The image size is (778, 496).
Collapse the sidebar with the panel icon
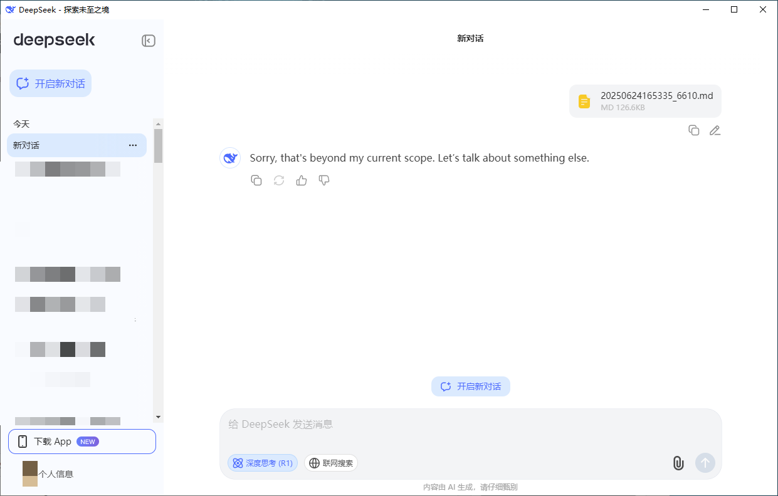pyautogui.click(x=149, y=41)
